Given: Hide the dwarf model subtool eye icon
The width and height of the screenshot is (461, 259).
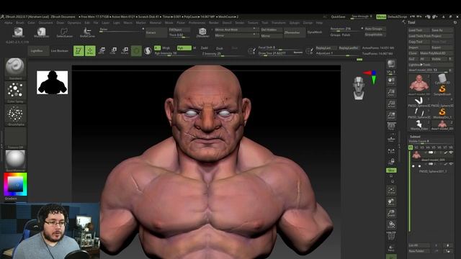Looking at the screenshot, I should [x=451, y=153].
